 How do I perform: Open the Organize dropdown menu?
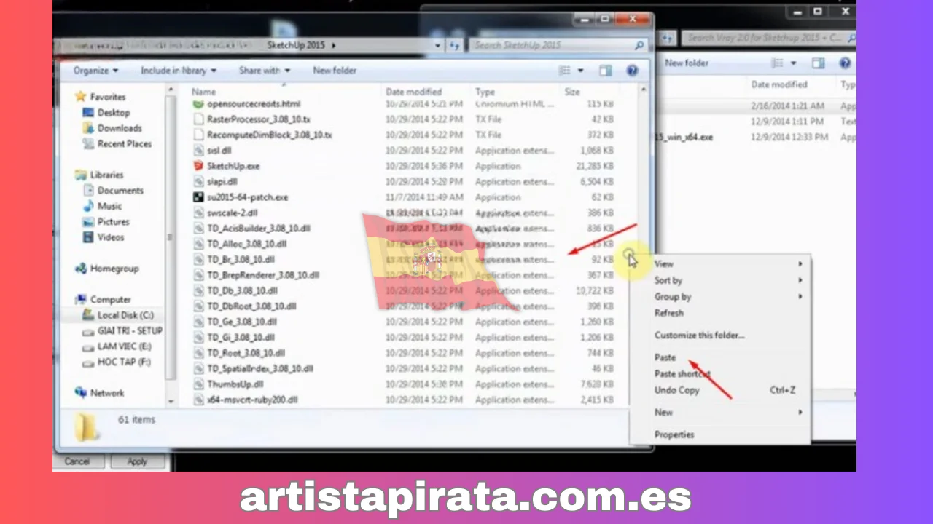tap(95, 71)
